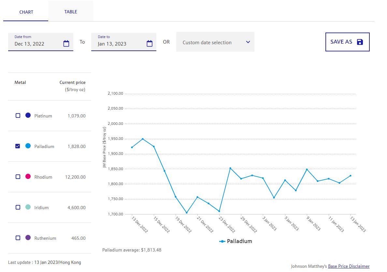Tick the Rhodium checkbox
The height and width of the screenshot is (272, 387).
(18, 177)
